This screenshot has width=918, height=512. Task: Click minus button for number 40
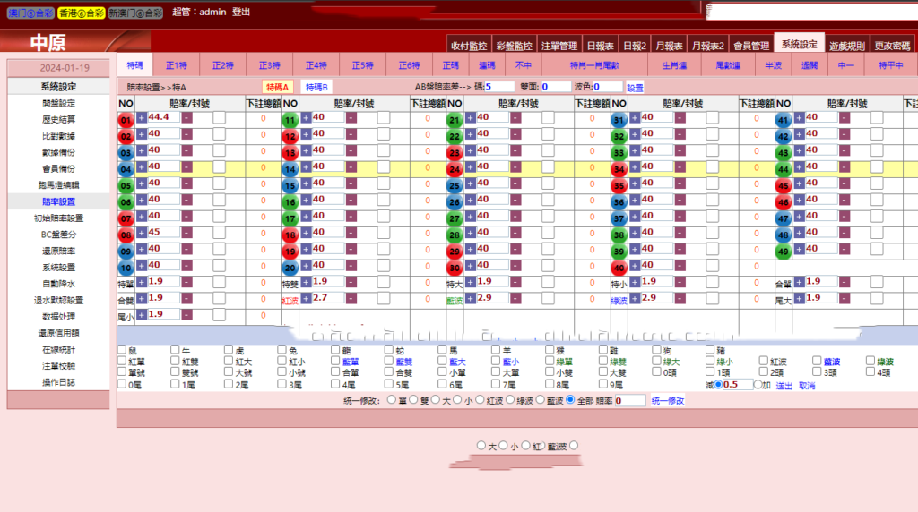click(x=680, y=265)
